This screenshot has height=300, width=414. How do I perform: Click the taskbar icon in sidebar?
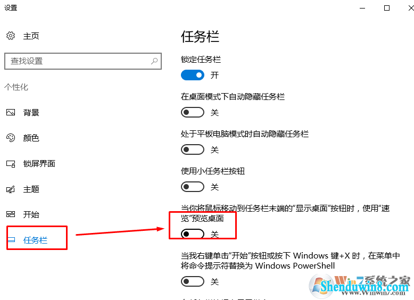(12, 240)
